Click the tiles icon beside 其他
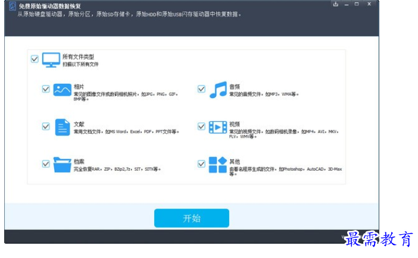This screenshot has width=418, height=258. click(217, 165)
